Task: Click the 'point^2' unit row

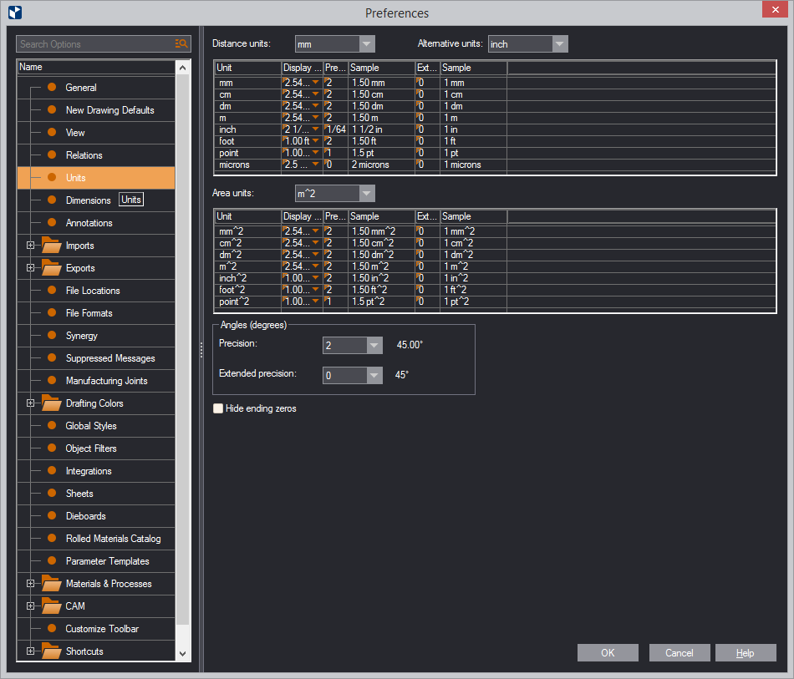Action: click(x=248, y=301)
